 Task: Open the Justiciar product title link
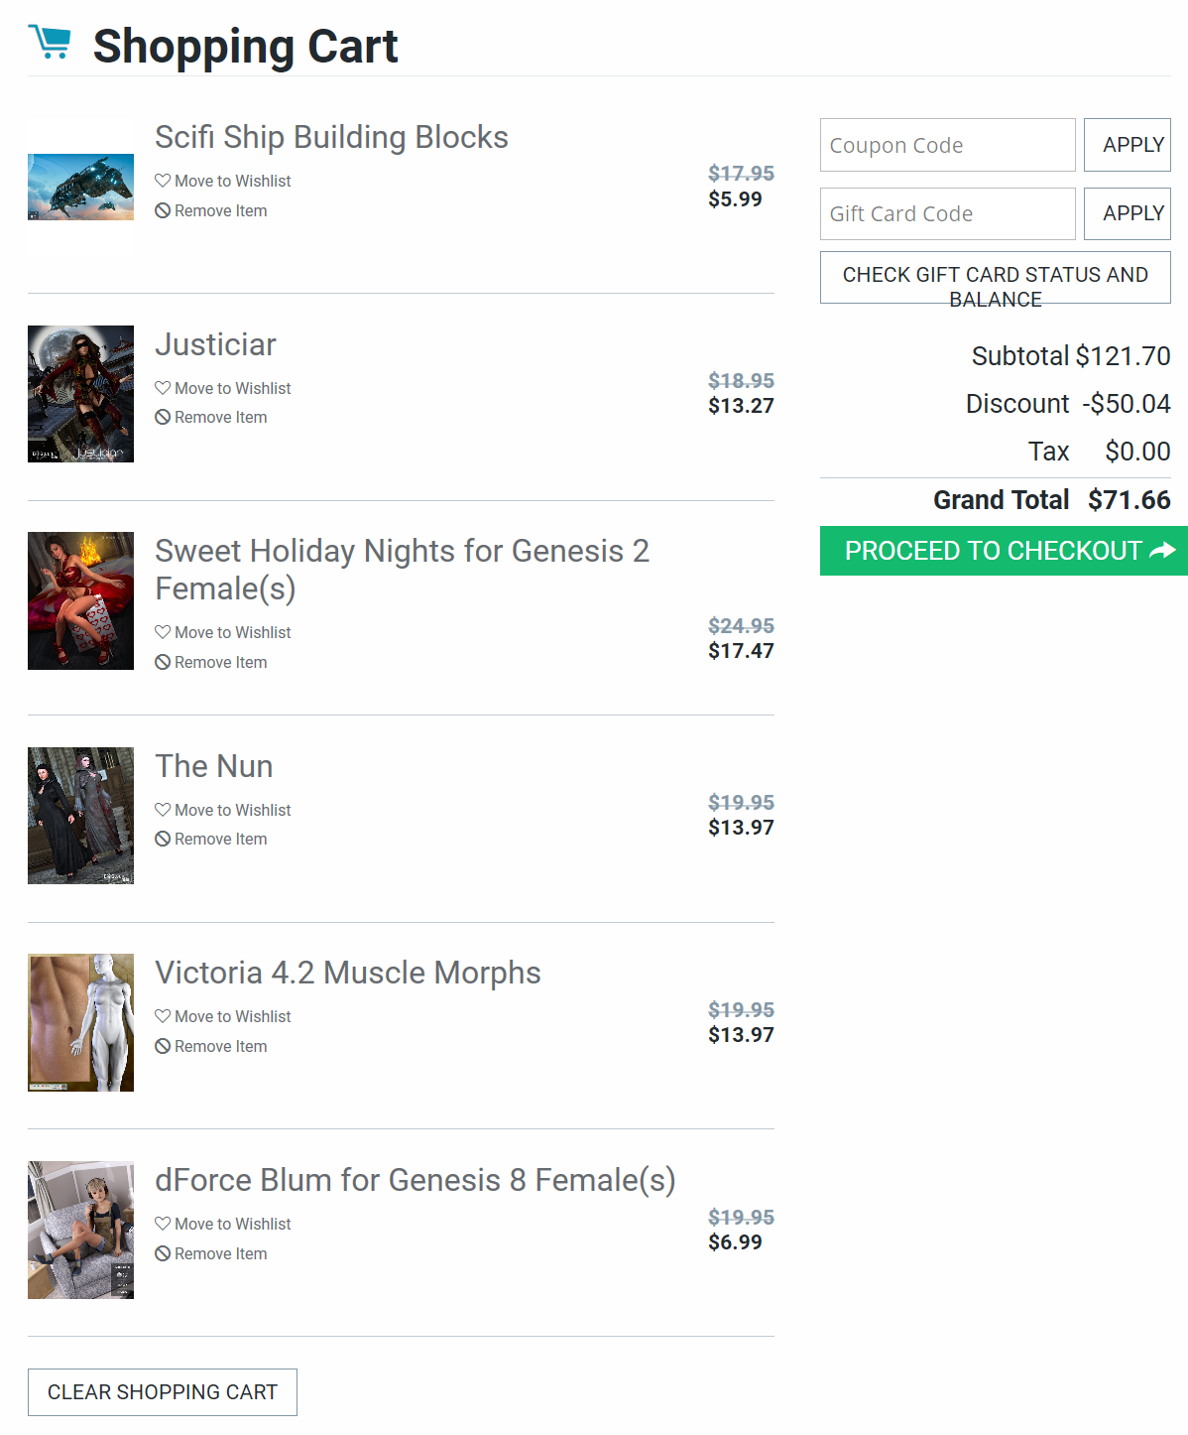tap(215, 344)
